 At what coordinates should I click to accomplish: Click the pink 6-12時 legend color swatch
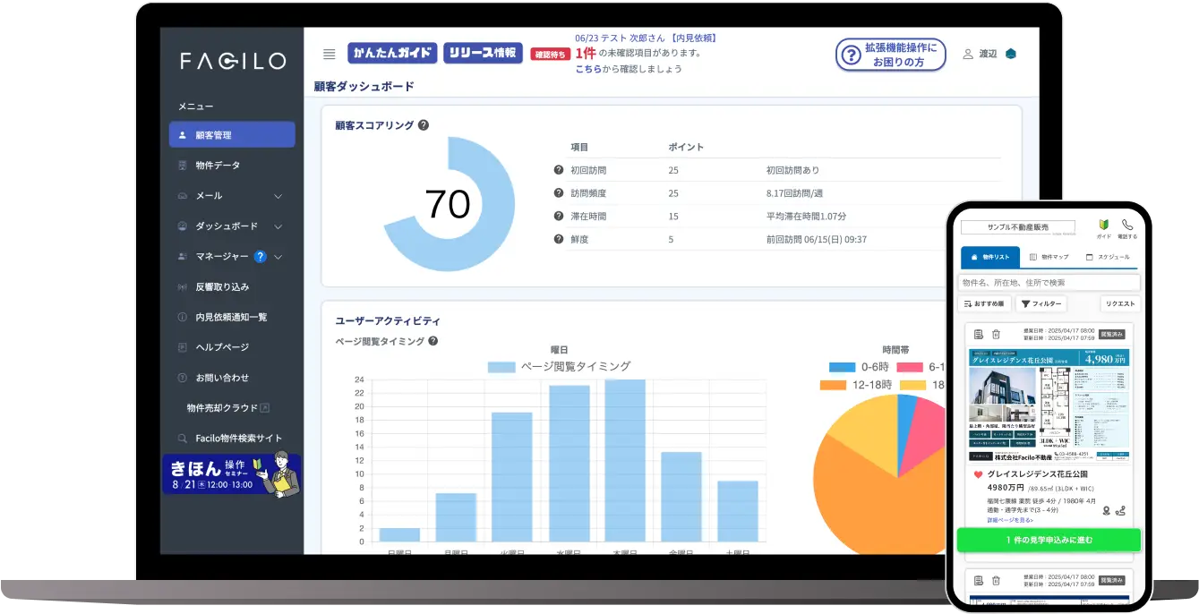coord(910,367)
